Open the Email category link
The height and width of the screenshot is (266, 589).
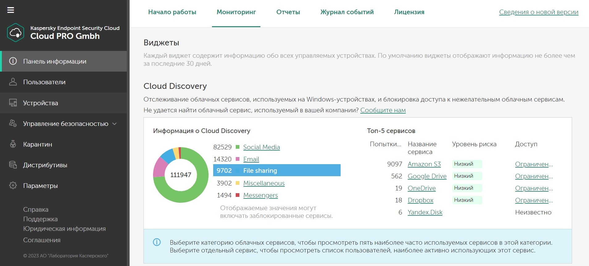pos(251,159)
